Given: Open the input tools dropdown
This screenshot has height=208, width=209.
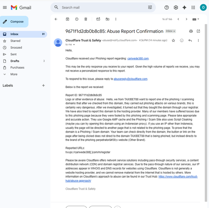Looking at the screenshot, I should click(196, 19).
